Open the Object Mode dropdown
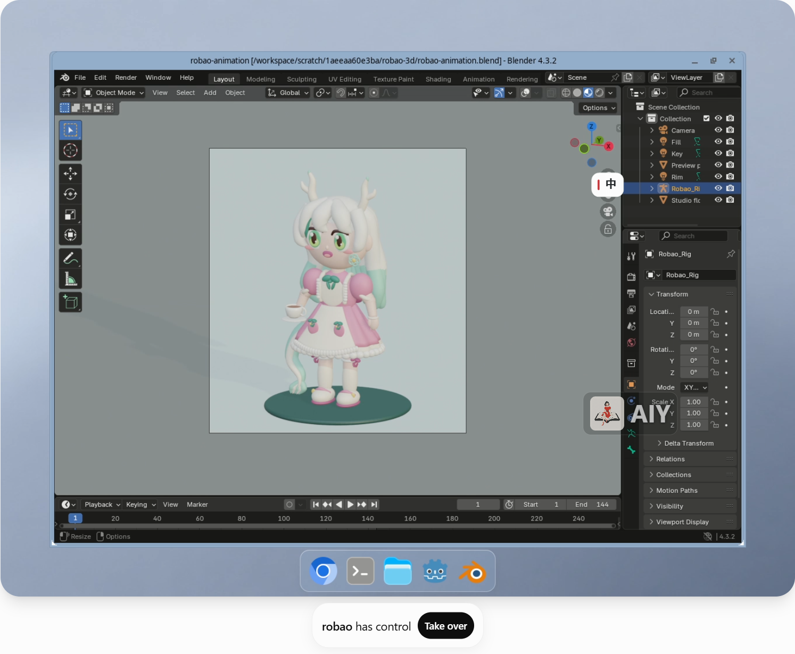 pos(114,93)
